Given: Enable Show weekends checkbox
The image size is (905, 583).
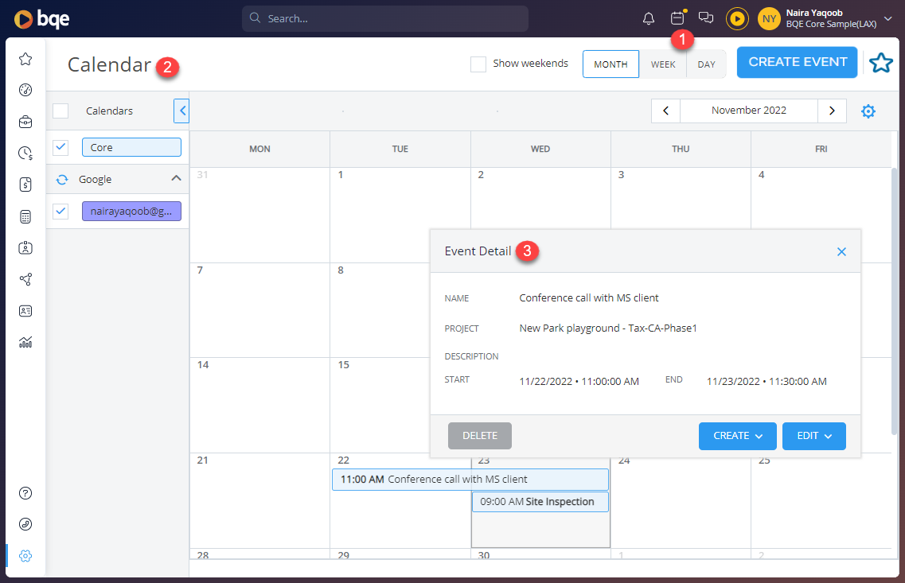Looking at the screenshot, I should click(x=478, y=64).
